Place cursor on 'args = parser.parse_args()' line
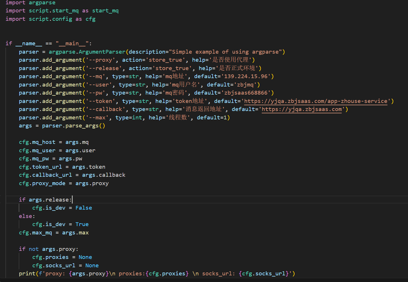The width and height of the screenshot is (408, 282). click(61, 125)
